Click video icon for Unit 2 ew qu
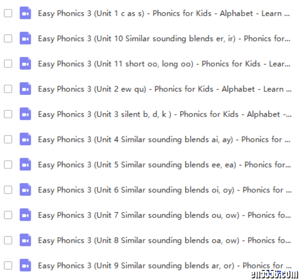The height and width of the screenshot is (280, 300). (x=25, y=89)
